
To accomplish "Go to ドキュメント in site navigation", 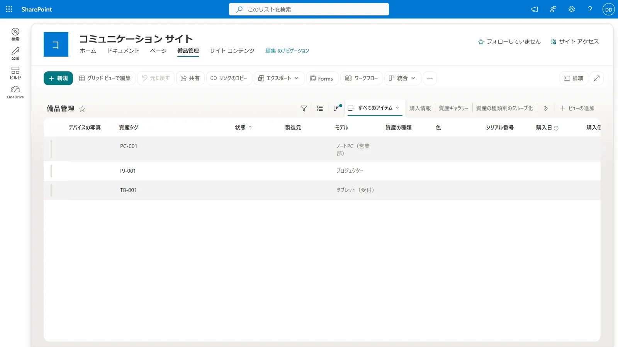I will point(123,51).
